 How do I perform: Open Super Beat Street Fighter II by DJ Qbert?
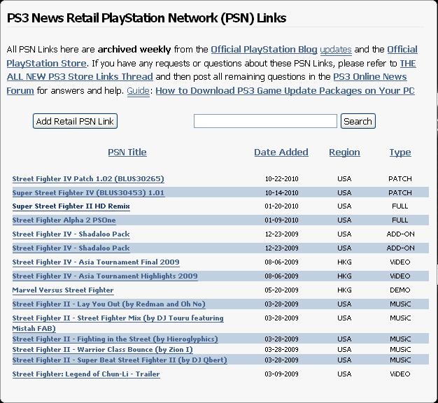click(x=120, y=360)
